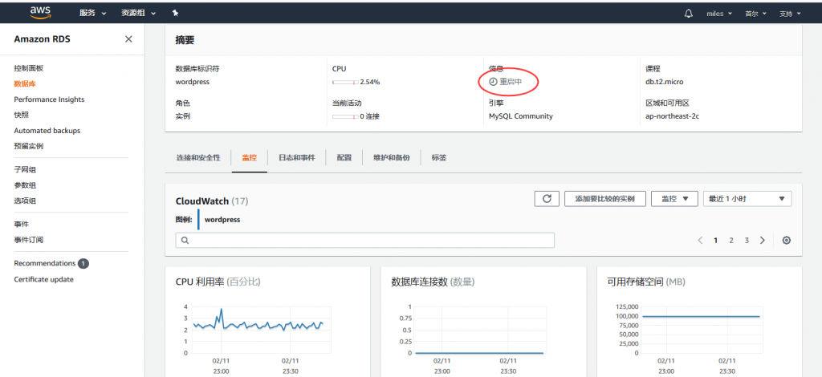This screenshot has height=377, width=822.
Task: Switch to the 标签 tab
Action: pyautogui.click(x=439, y=157)
